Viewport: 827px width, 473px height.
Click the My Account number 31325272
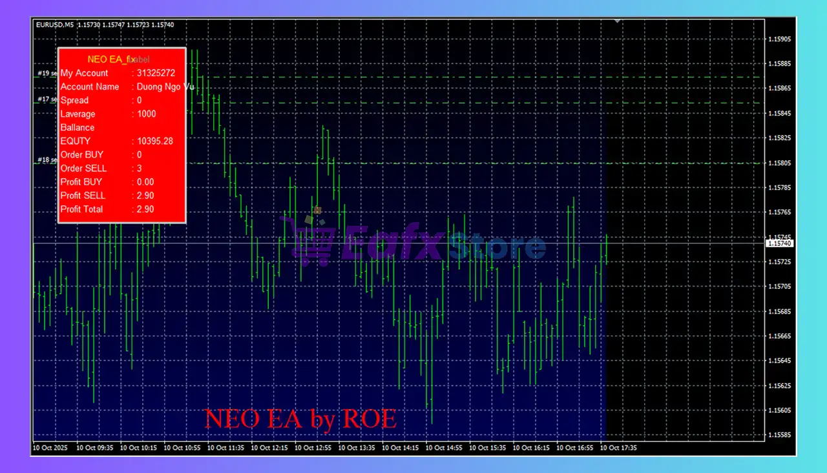(x=156, y=73)
